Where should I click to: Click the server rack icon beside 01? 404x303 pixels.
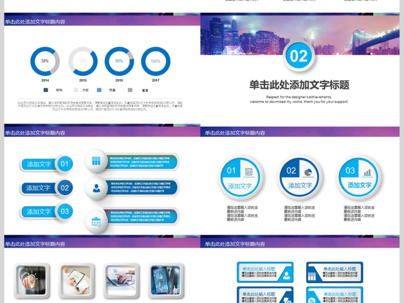(96, 161)
